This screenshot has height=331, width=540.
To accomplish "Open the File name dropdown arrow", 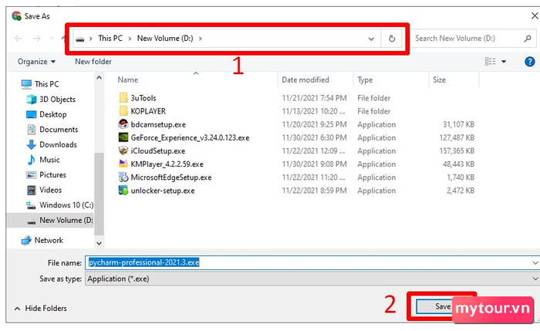I will (535, 263).
